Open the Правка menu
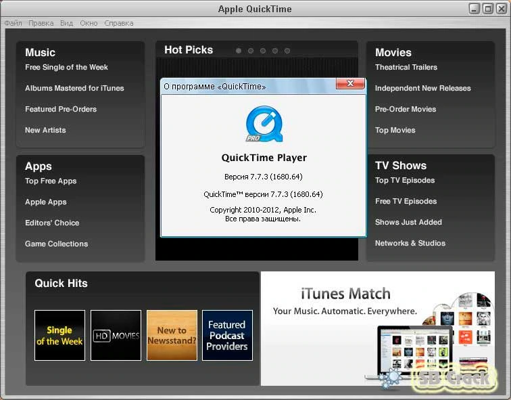This screenshot has height=400, width=511. click(x=41, y=23)
